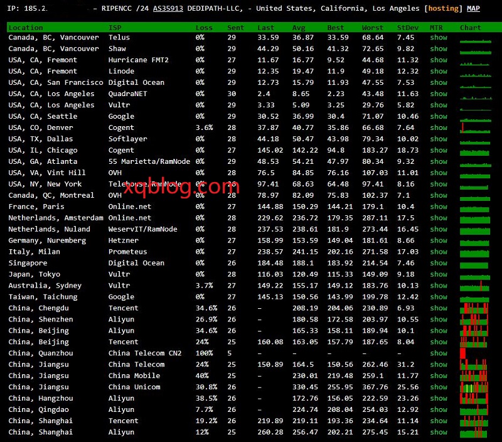Viewport: 502px width, 442px height.
Task: Click the ISP column header
Action: pos(115,28)
